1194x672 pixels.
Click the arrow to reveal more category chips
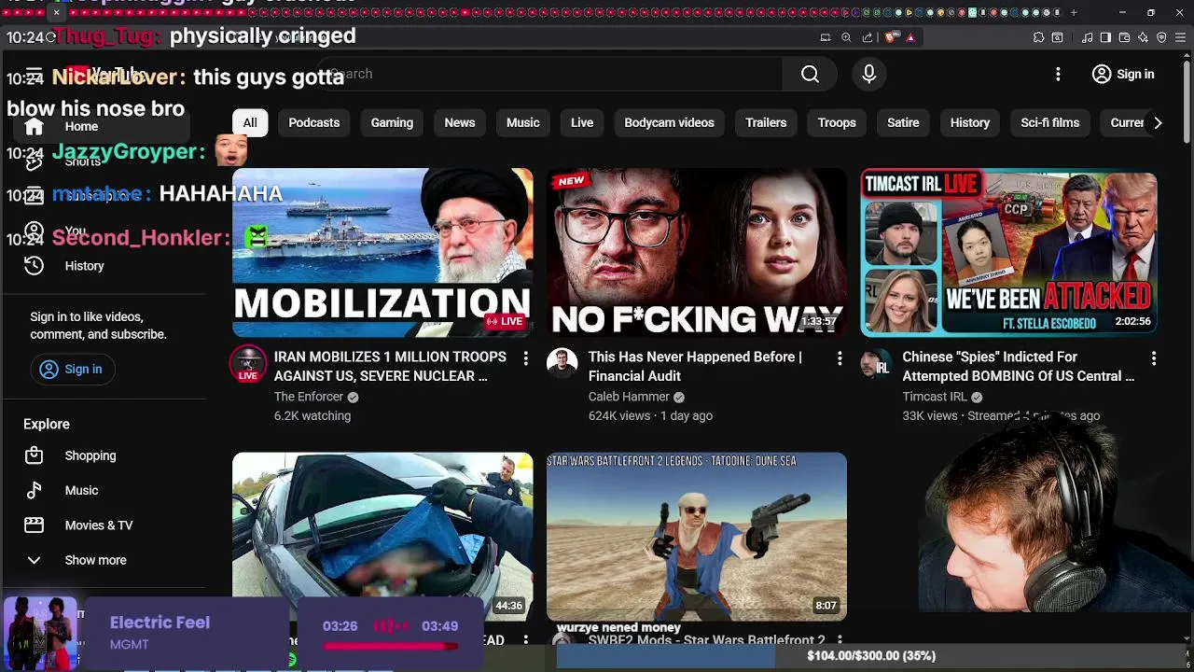[1158, 123]
